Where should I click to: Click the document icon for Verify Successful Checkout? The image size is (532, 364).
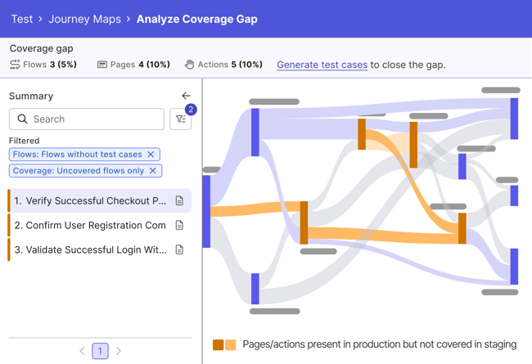[179, 200]
